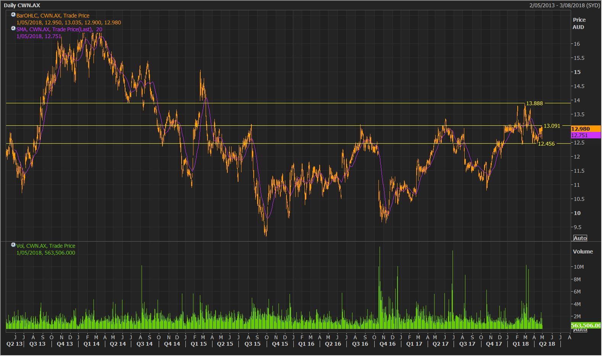
Task: Click the SMA value row 1/05/2018, 12.751
Action: (x=39, y=36)
